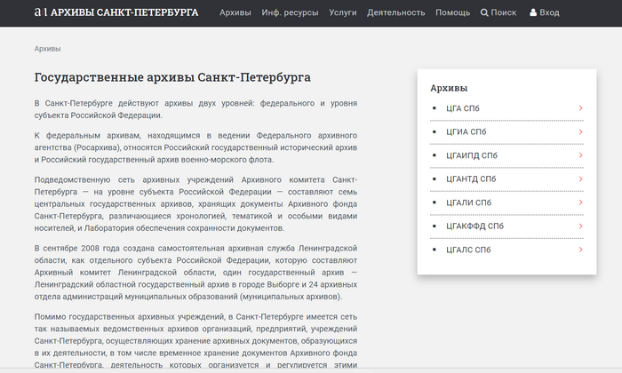Click the red arrow beside ЦГА СПб

tap(580, 108)
